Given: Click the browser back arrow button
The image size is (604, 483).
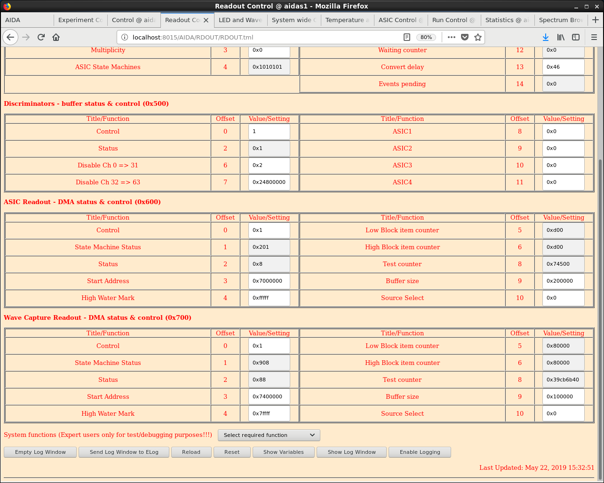Looking at the screenshot, I should pyautogui.click(x=10, y=37).
